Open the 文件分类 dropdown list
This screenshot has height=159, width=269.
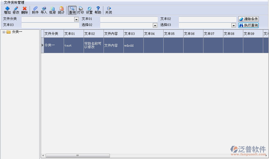[x=76, y=19]
